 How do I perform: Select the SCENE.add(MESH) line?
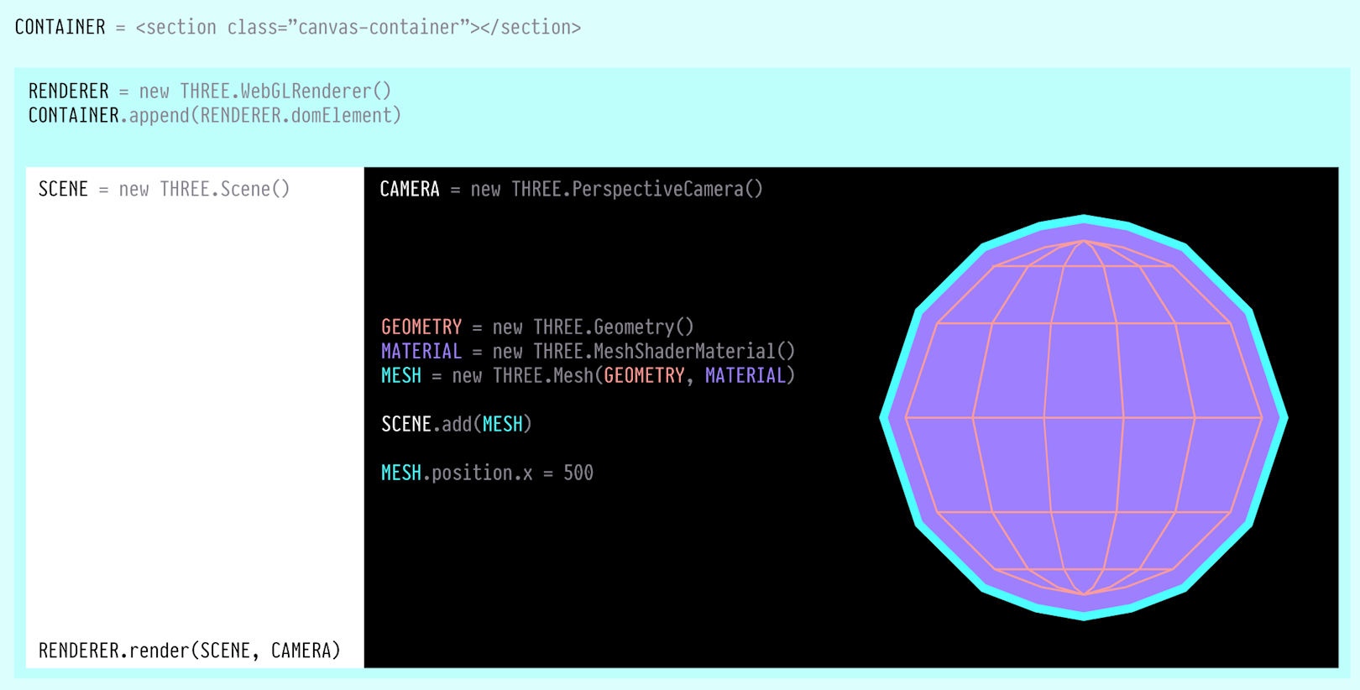[457, 425]
